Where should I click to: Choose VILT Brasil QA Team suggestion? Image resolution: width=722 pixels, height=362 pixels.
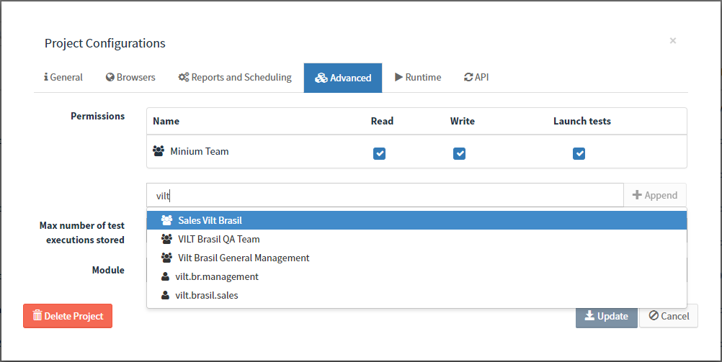point(416,239)
